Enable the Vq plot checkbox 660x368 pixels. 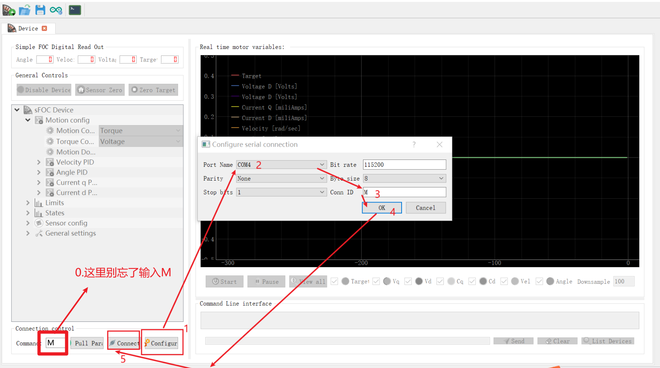(376, 281)
